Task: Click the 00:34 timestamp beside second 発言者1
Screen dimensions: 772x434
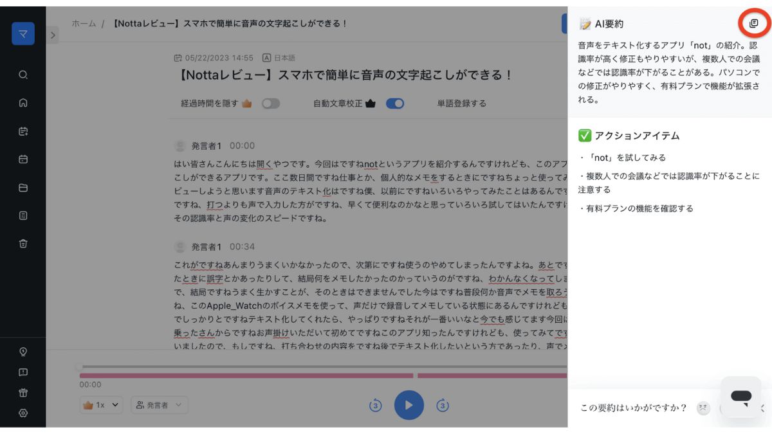Action: point(242,247)
